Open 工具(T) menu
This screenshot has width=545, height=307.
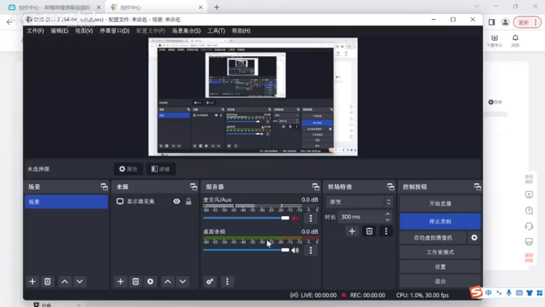[216, 31]
